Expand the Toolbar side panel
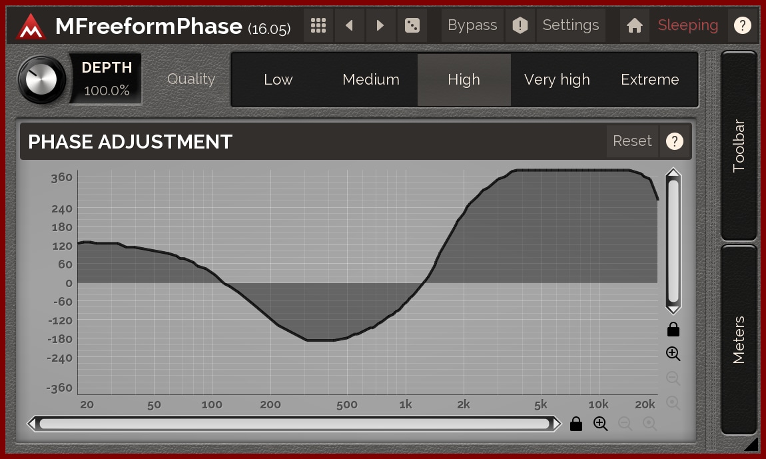 click(x=739, y=146)
